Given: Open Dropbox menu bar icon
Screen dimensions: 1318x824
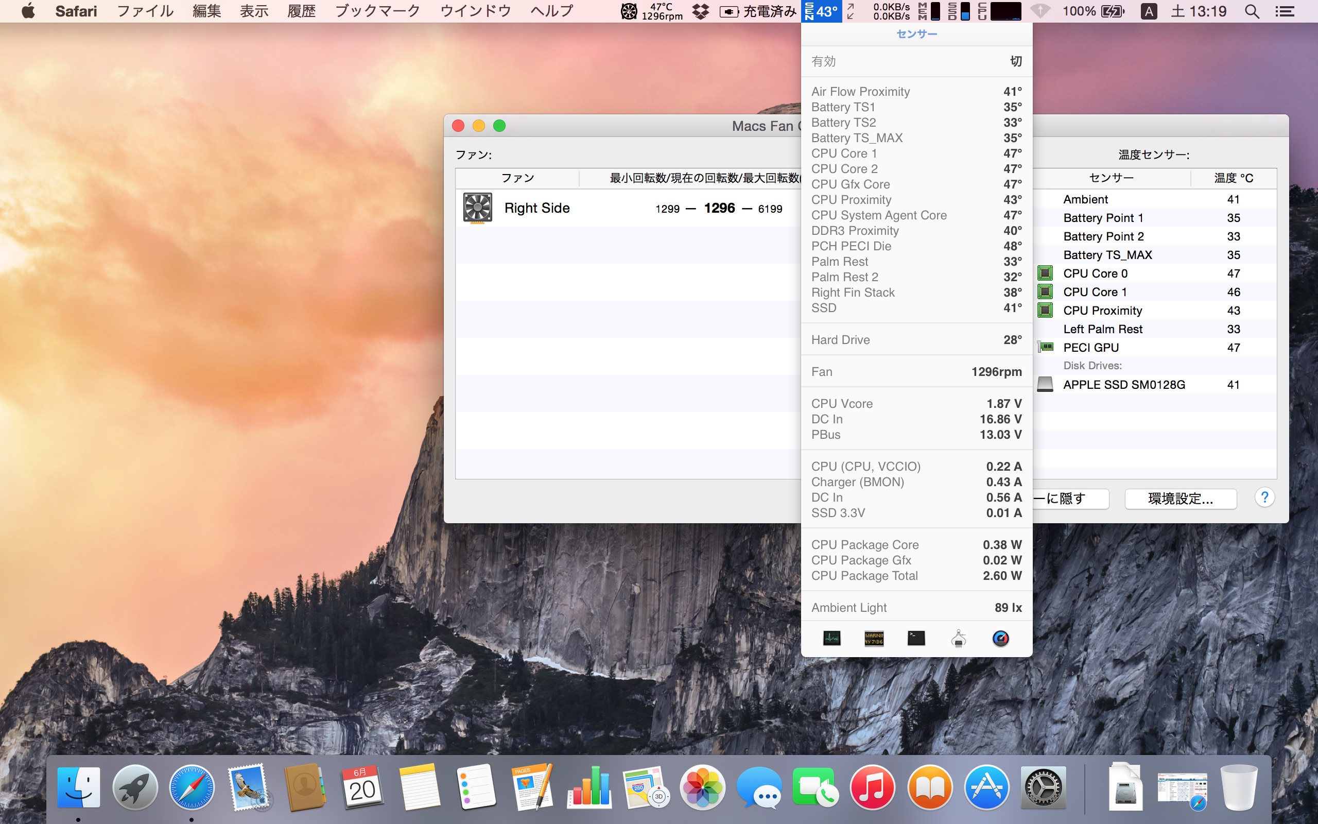Looking at the screenshot, I should [700, 11].
